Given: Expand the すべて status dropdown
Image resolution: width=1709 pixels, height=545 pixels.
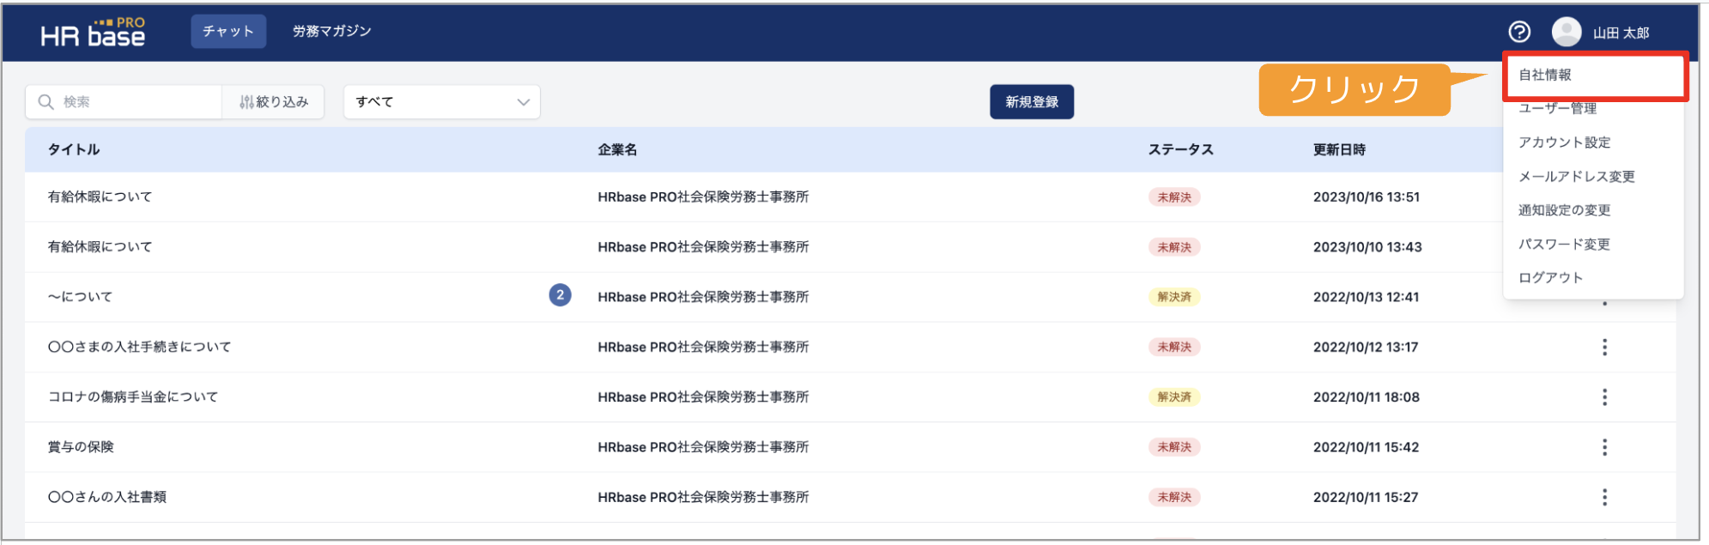Looking at the screenshot, I should (x=442, y=102).
